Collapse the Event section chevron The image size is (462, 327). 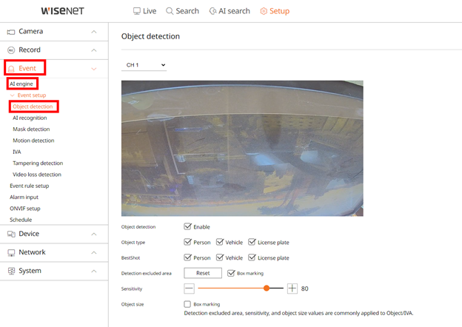pos(94,69)
